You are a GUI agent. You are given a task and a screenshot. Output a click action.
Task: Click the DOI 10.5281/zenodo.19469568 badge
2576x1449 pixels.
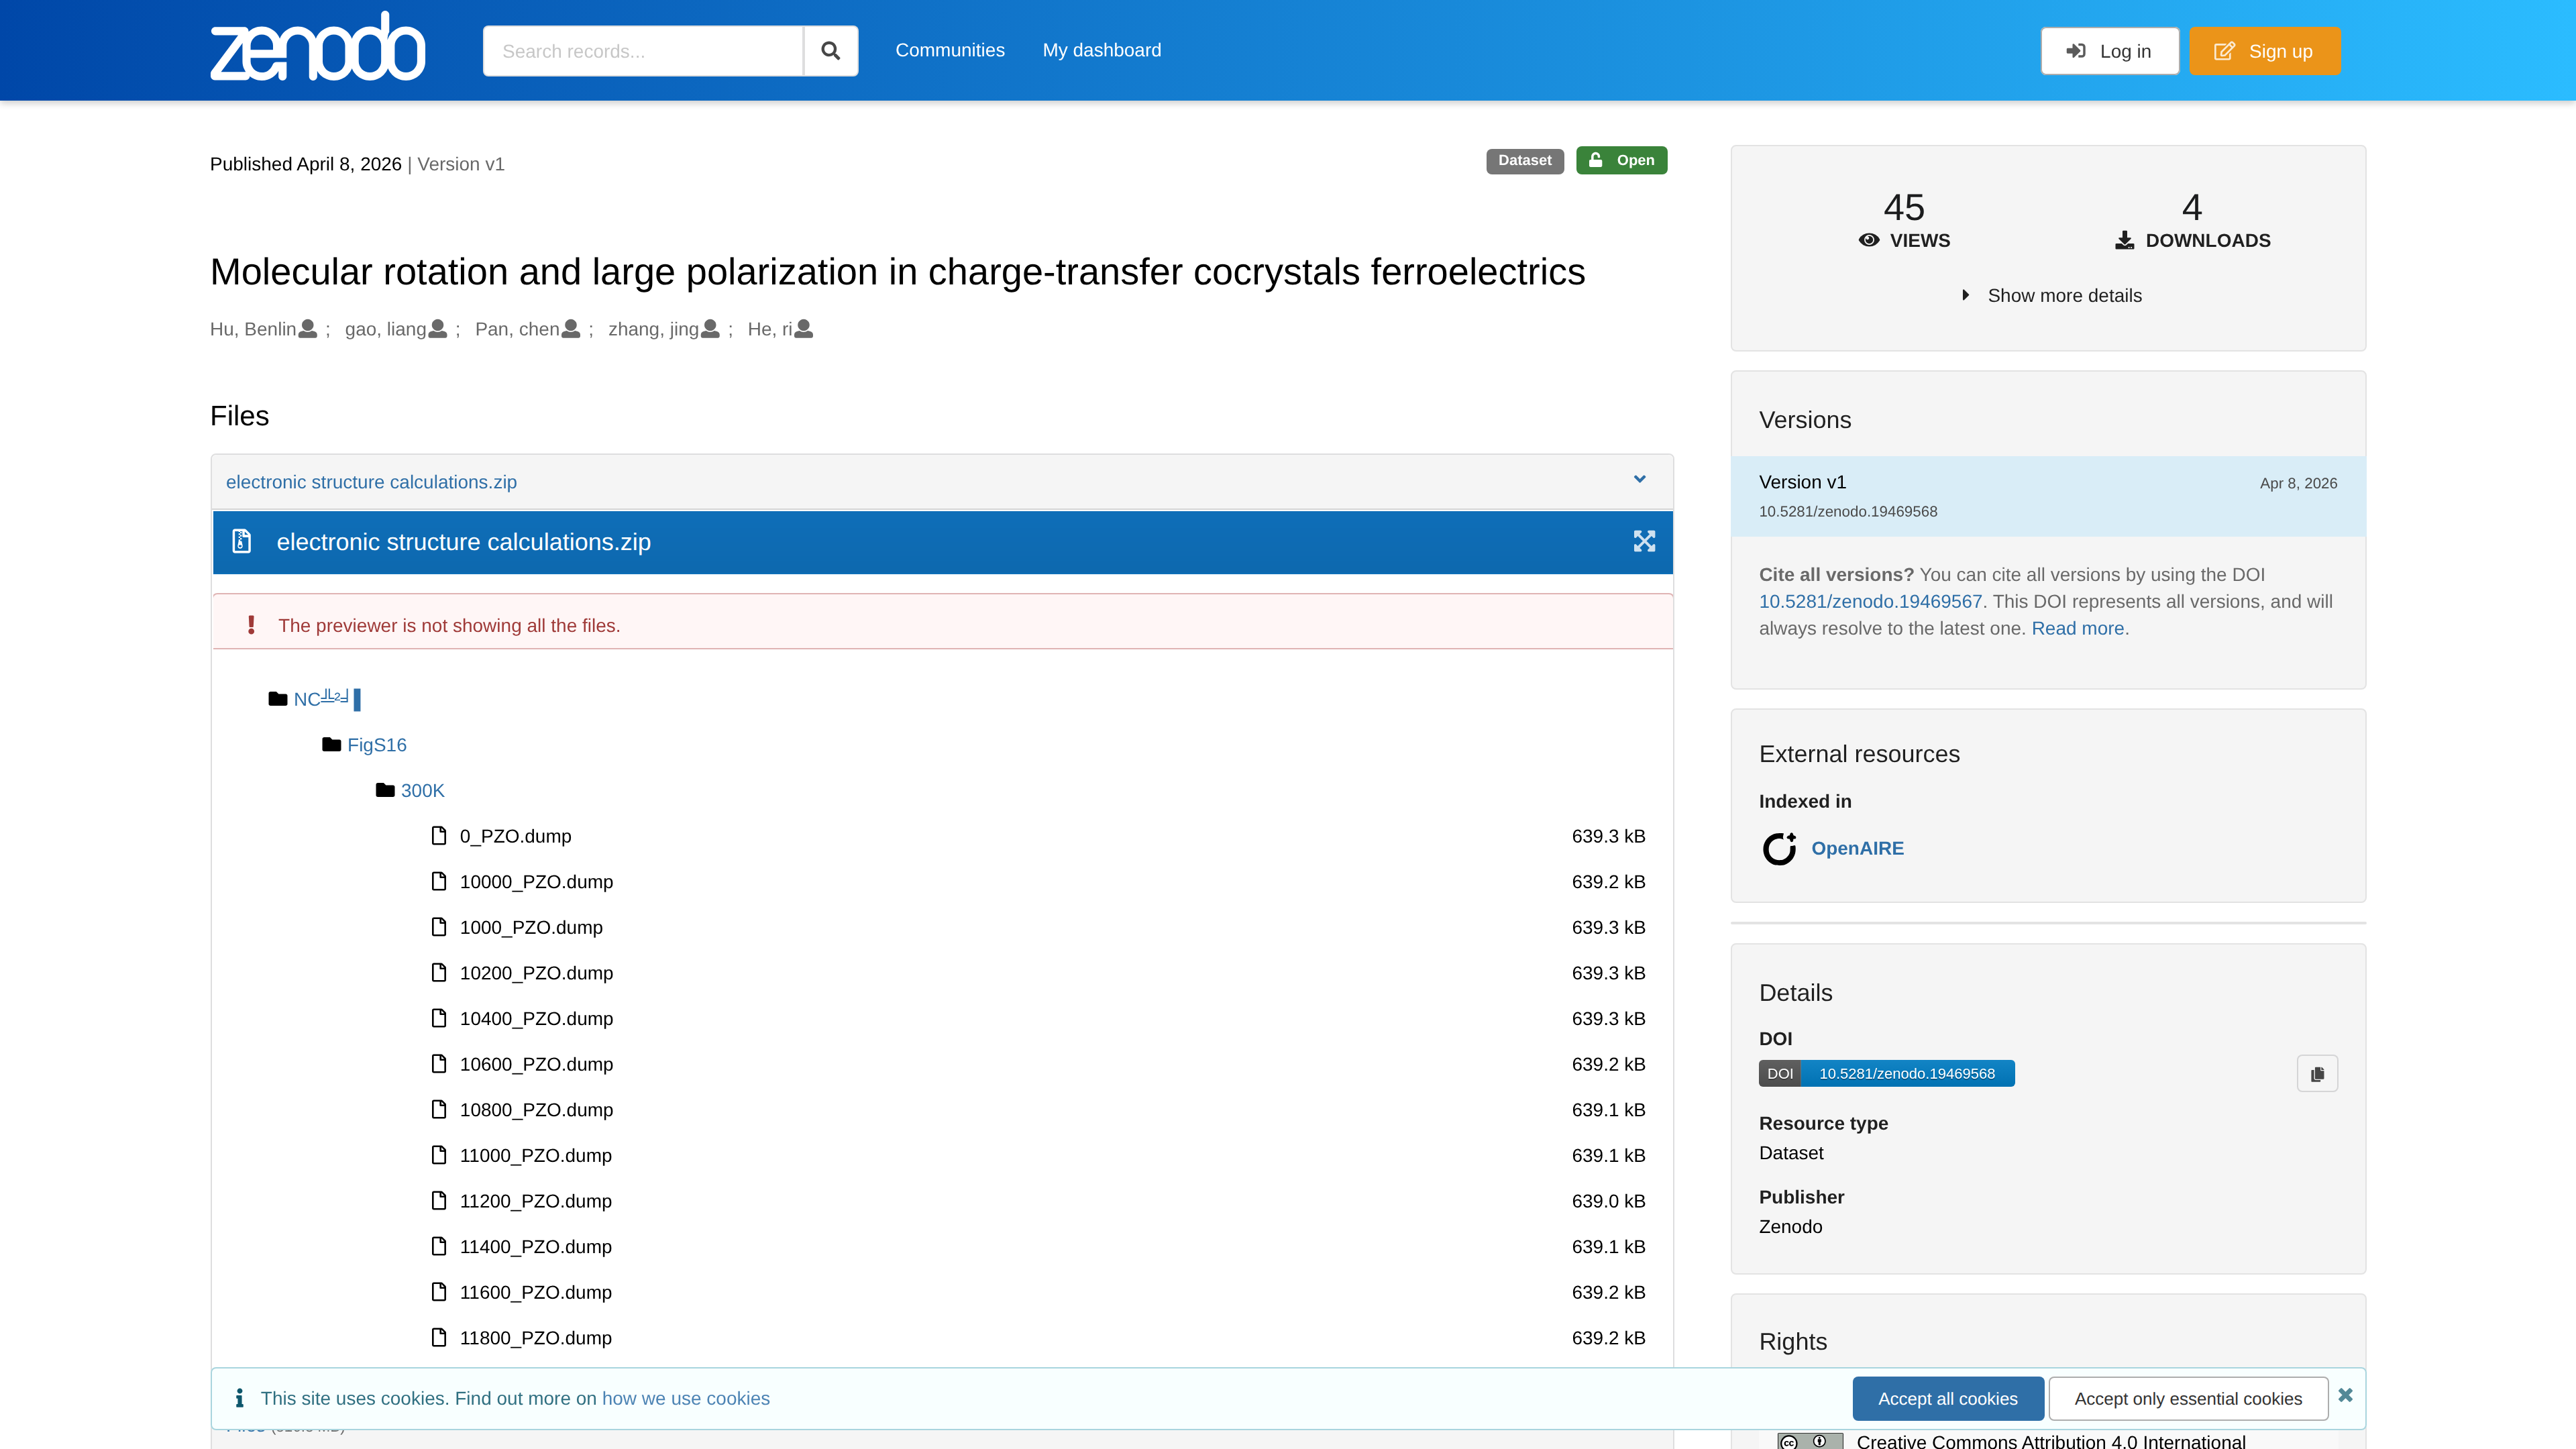[x=1886, y=1073]
